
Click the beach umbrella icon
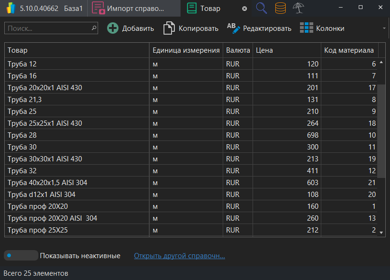point(299,8)
